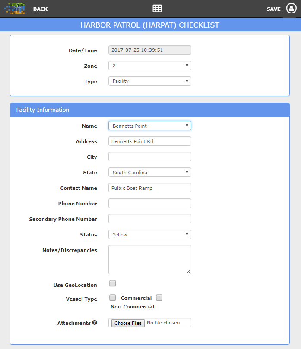The image size is (301, 349).
Task: Click the Secondary Phone Number field
Action: click(150, 219)
